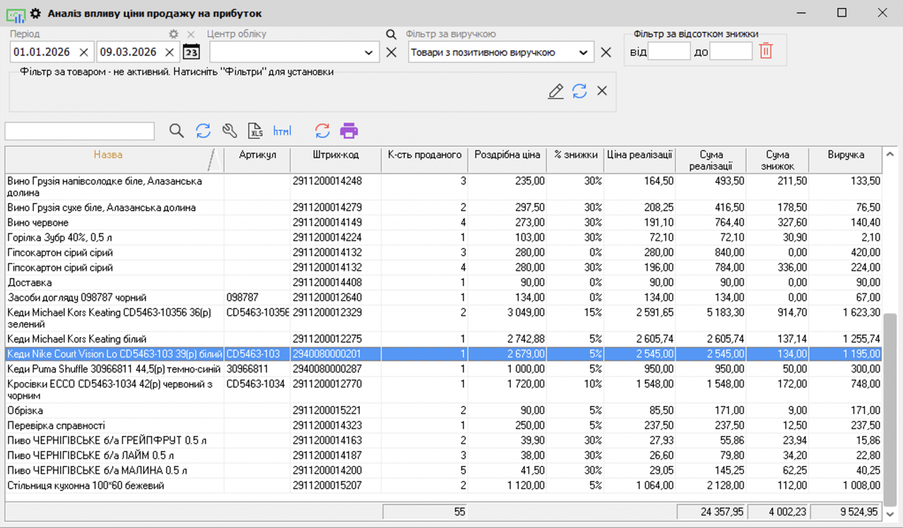This screenshot has width=903, height=528.
Task: Open the Фільтр за виручкою dropdown
Action: point(583,52)
